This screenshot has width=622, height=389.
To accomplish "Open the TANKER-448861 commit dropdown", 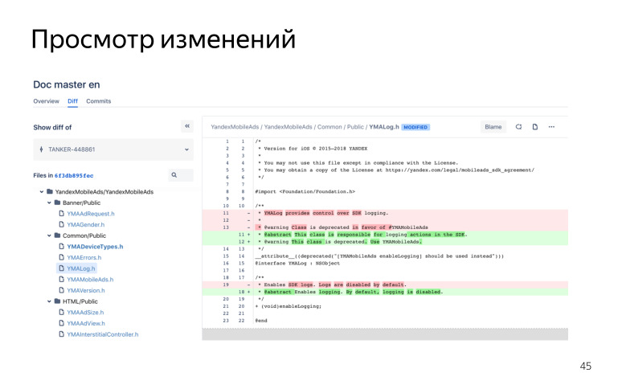I will [113, 149].
